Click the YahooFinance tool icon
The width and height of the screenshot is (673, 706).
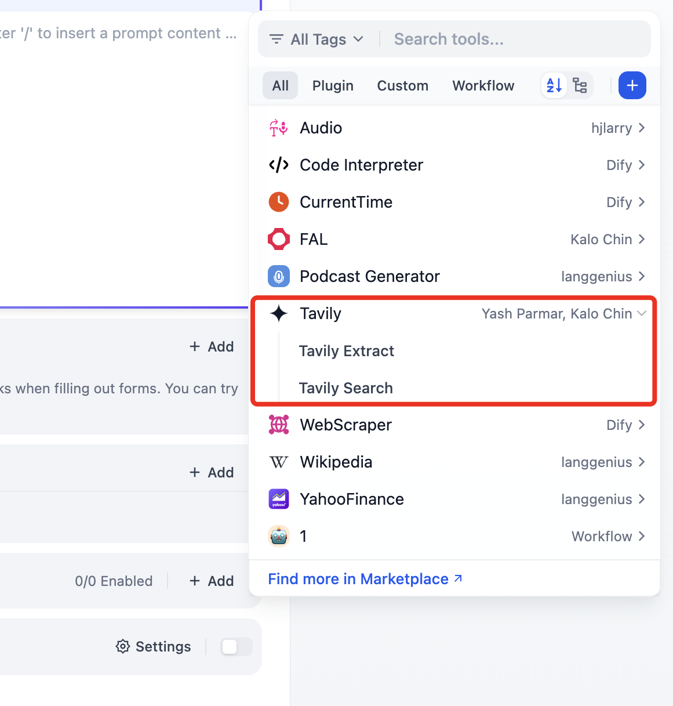pos(279,499)
